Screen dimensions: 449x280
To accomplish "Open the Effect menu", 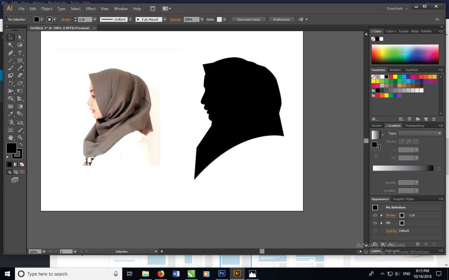I will [91, 9].
